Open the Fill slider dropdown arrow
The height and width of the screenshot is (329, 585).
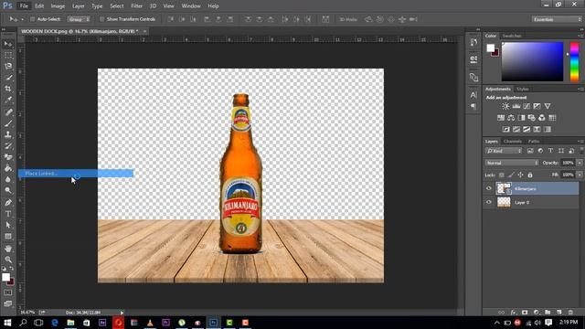click(x=580, y=175)
